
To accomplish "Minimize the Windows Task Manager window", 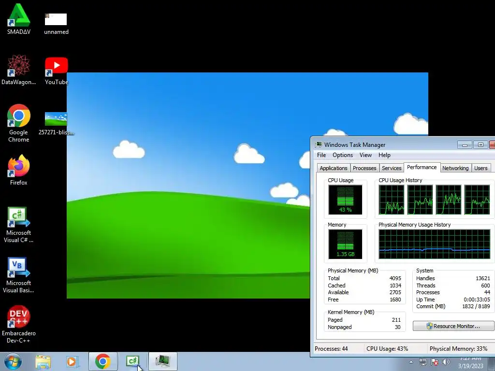I will [x=465, y=145].
